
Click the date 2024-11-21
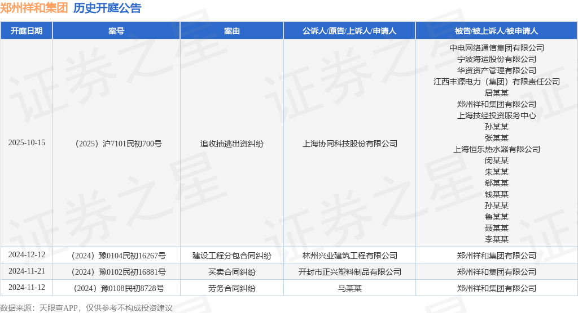pos(27,271)
